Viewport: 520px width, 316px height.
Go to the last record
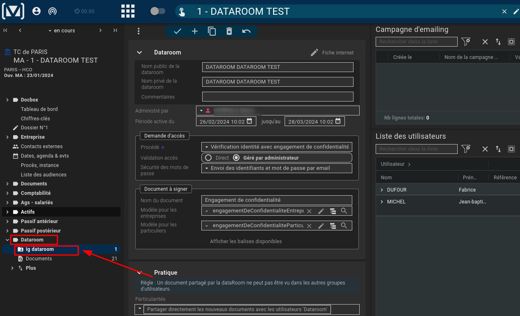tap(115, 30)
